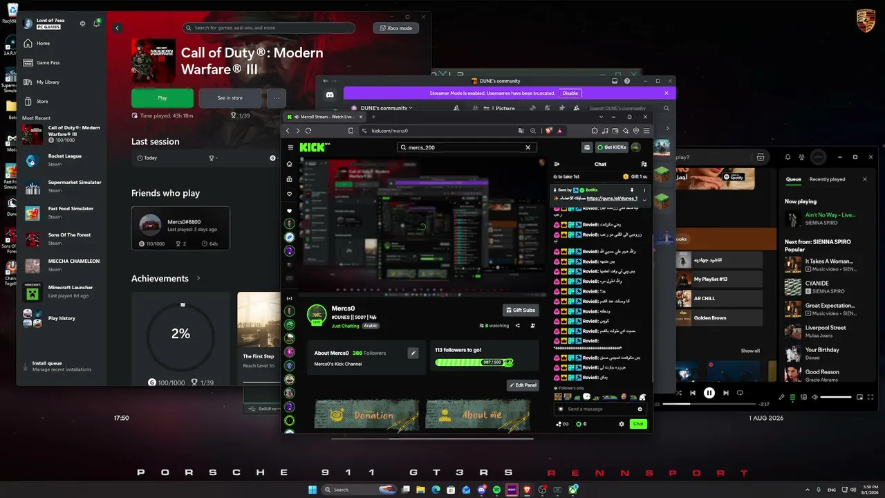
Task: Switch to Recently played tab in Spotify
Action: pos(828,179)
